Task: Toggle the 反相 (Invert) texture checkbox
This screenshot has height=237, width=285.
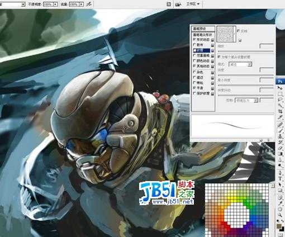Action: pos(239,30)
